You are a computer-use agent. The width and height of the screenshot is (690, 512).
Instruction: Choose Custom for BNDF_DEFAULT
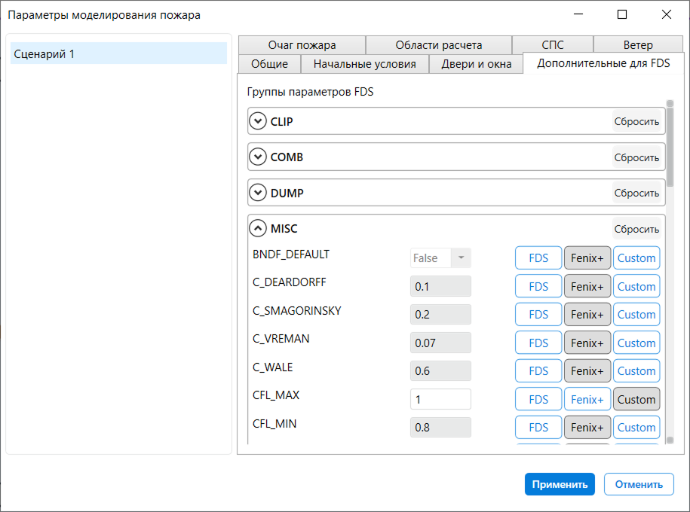tap(636, 258)
